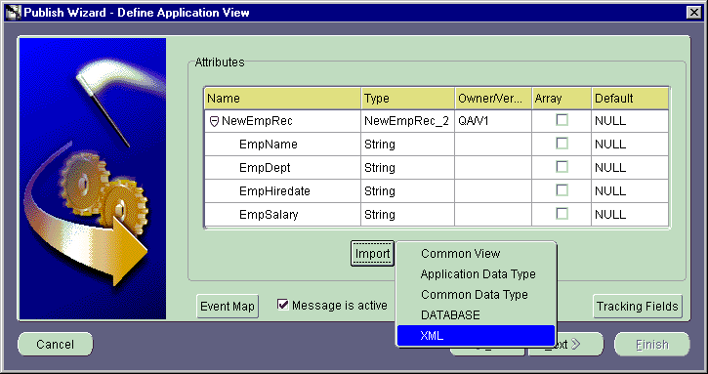The height and width of the screenshot is (374, 708).
Task: Choose XML in the Import menu
Action: tap(476, 336)
